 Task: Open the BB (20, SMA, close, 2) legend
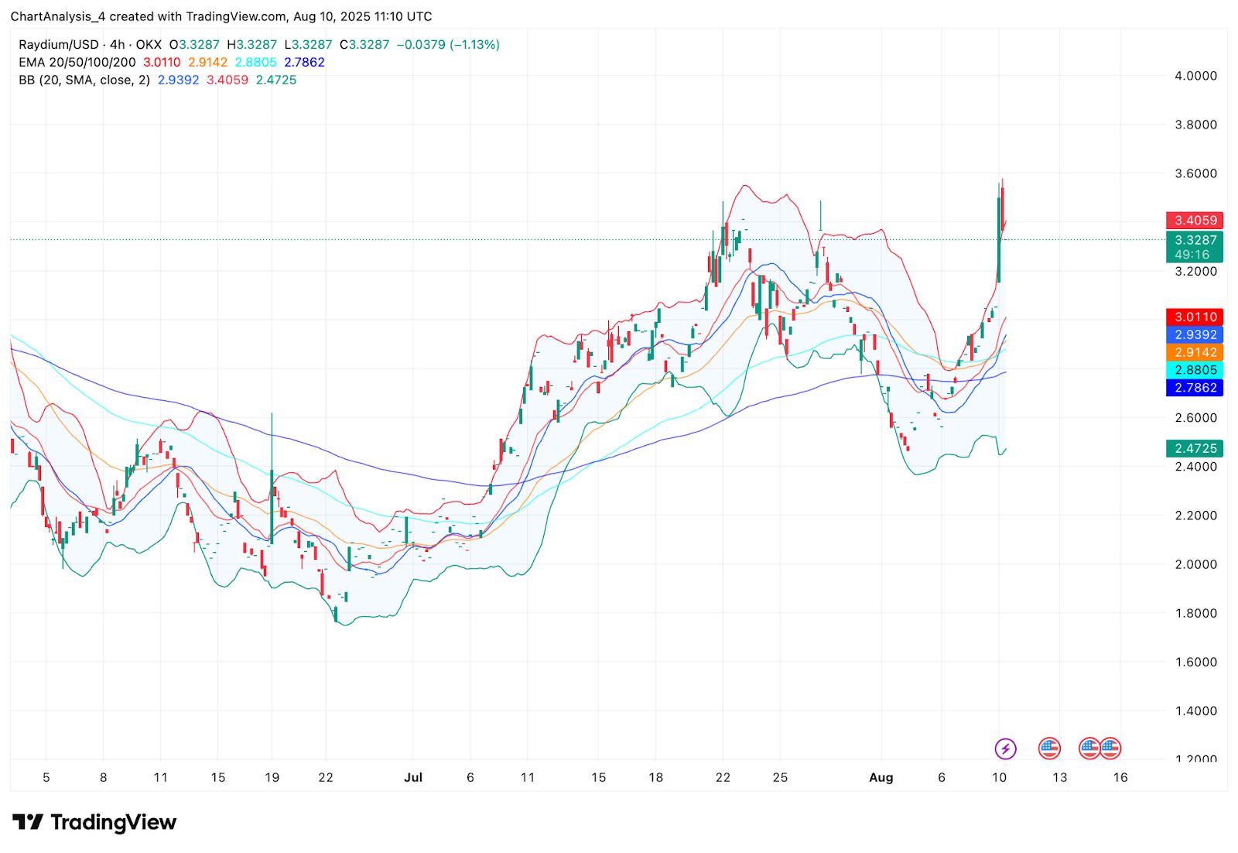(84, 80)
